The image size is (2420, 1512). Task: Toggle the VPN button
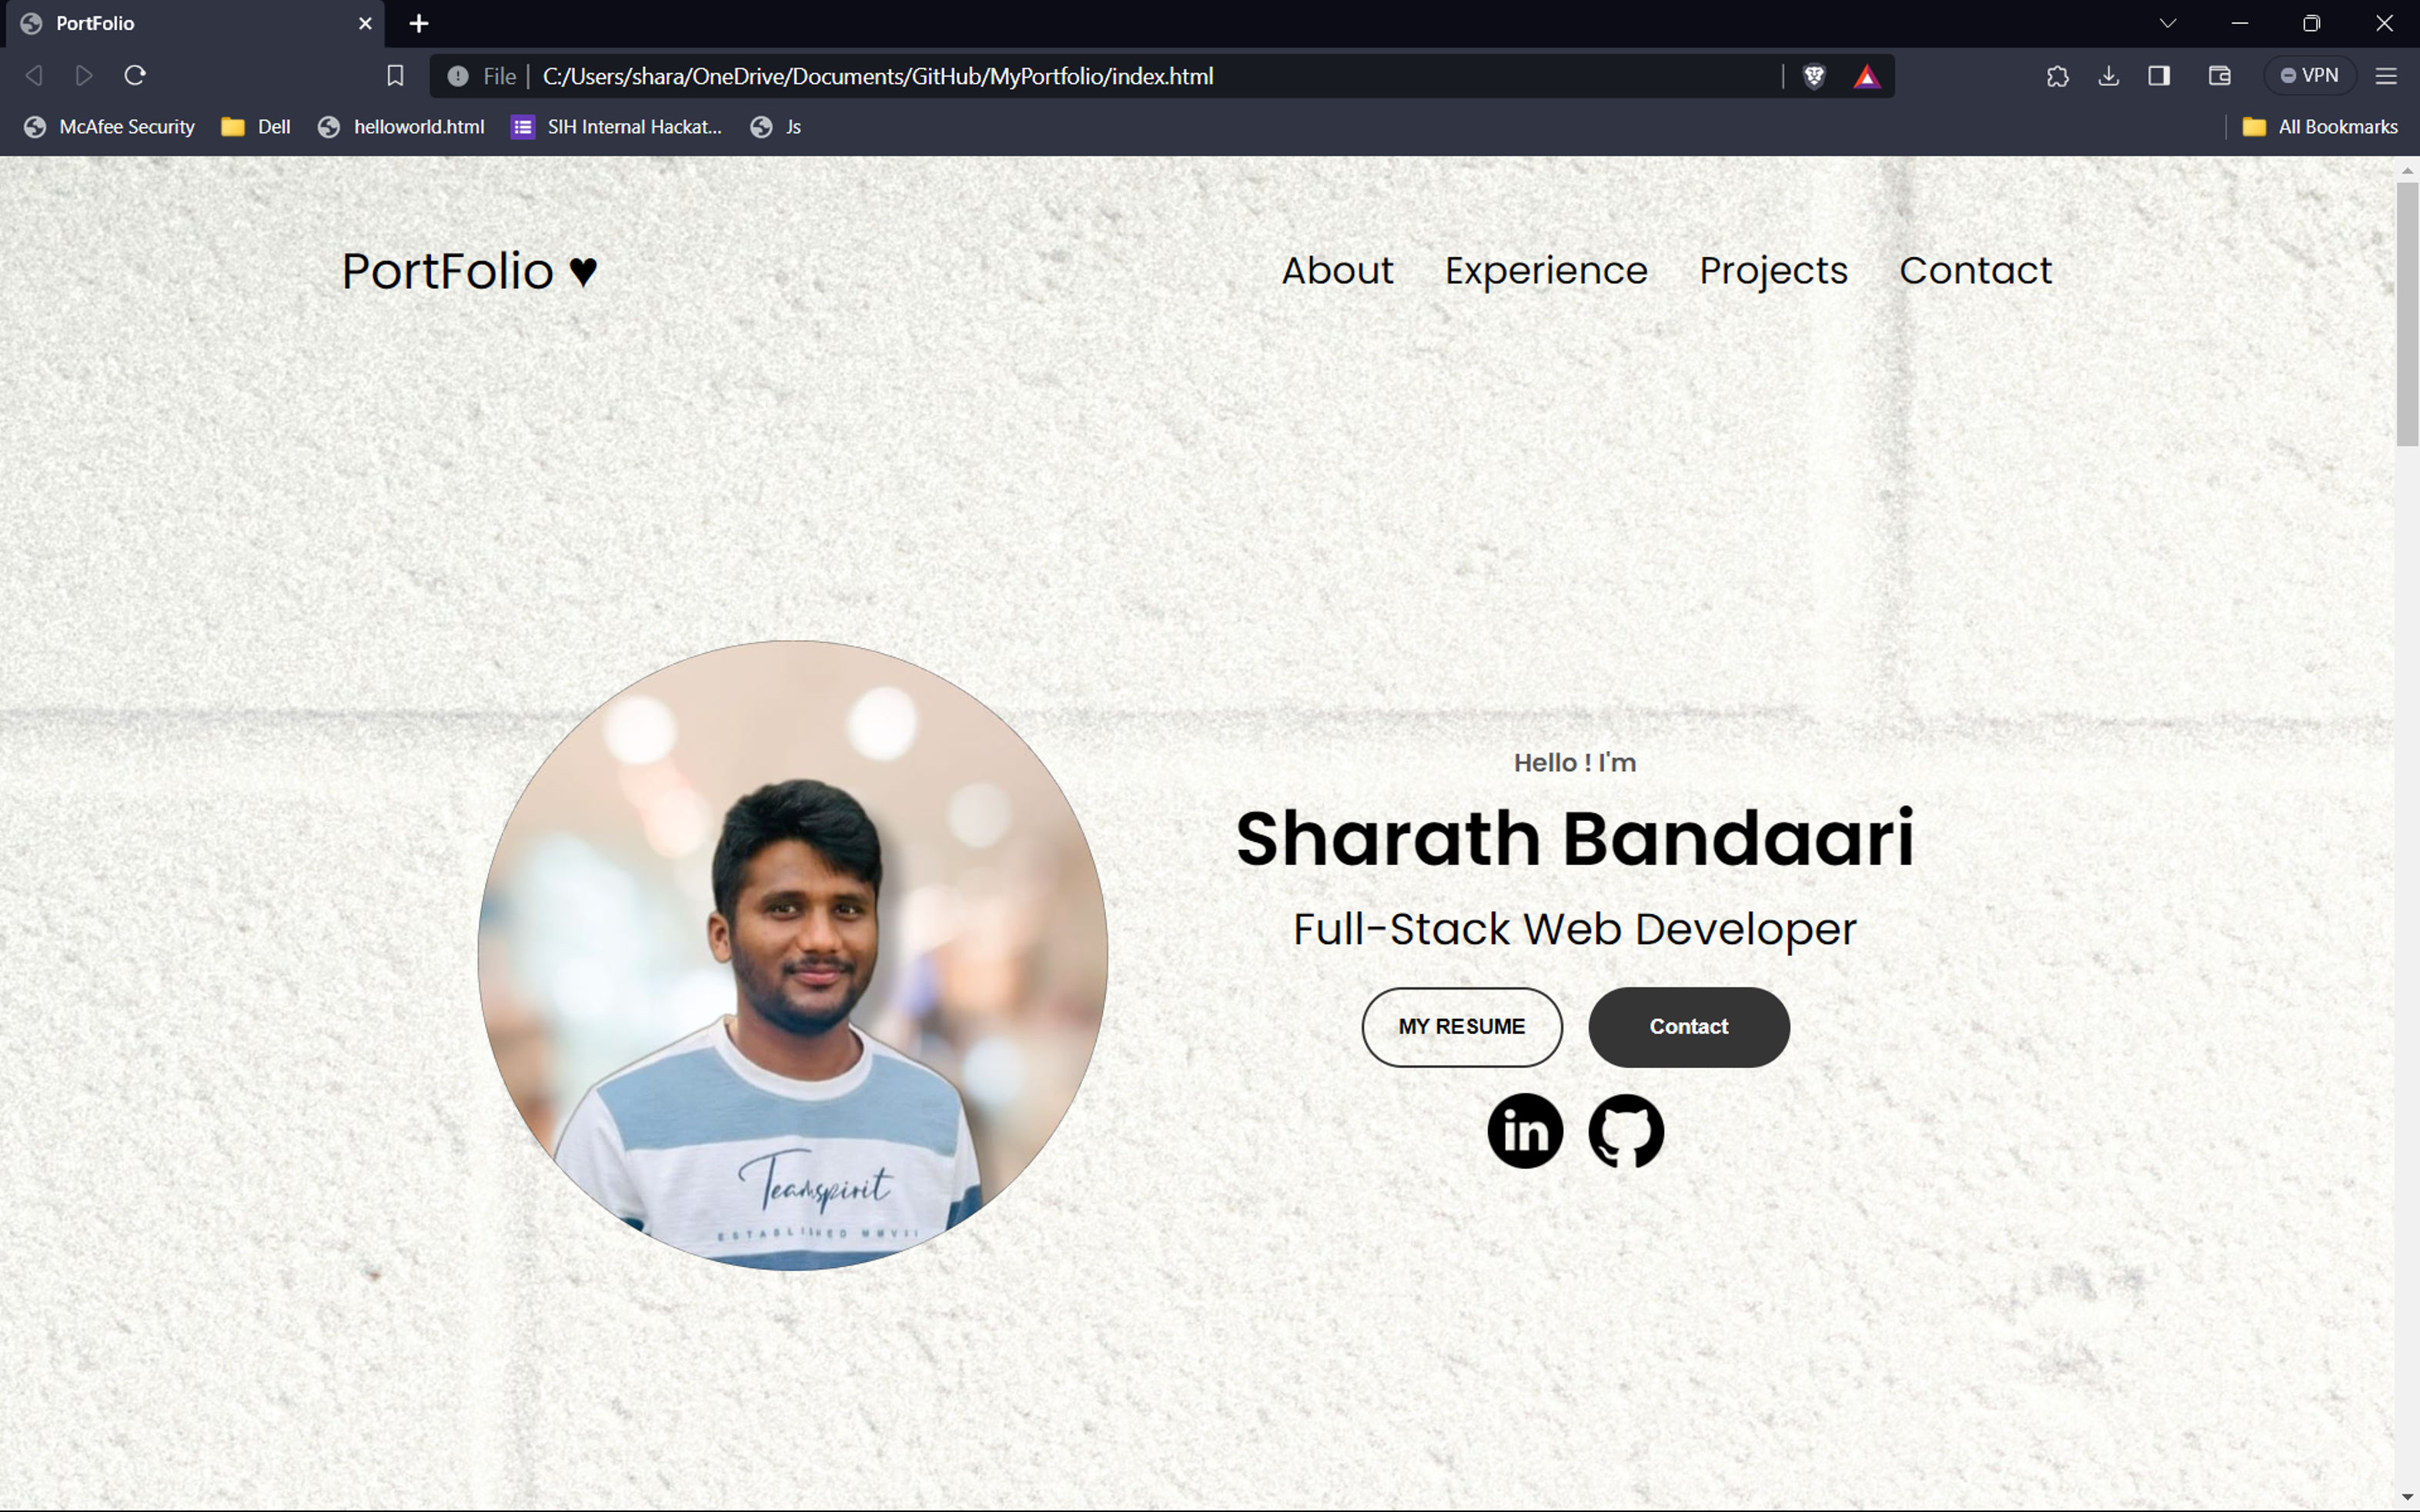pos(2309,76)
